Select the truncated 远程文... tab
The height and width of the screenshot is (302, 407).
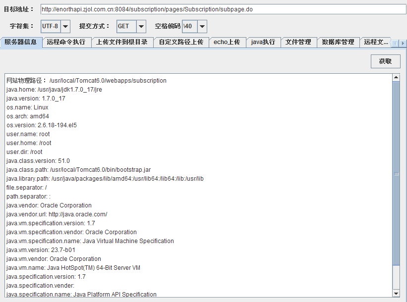point(375,42)
